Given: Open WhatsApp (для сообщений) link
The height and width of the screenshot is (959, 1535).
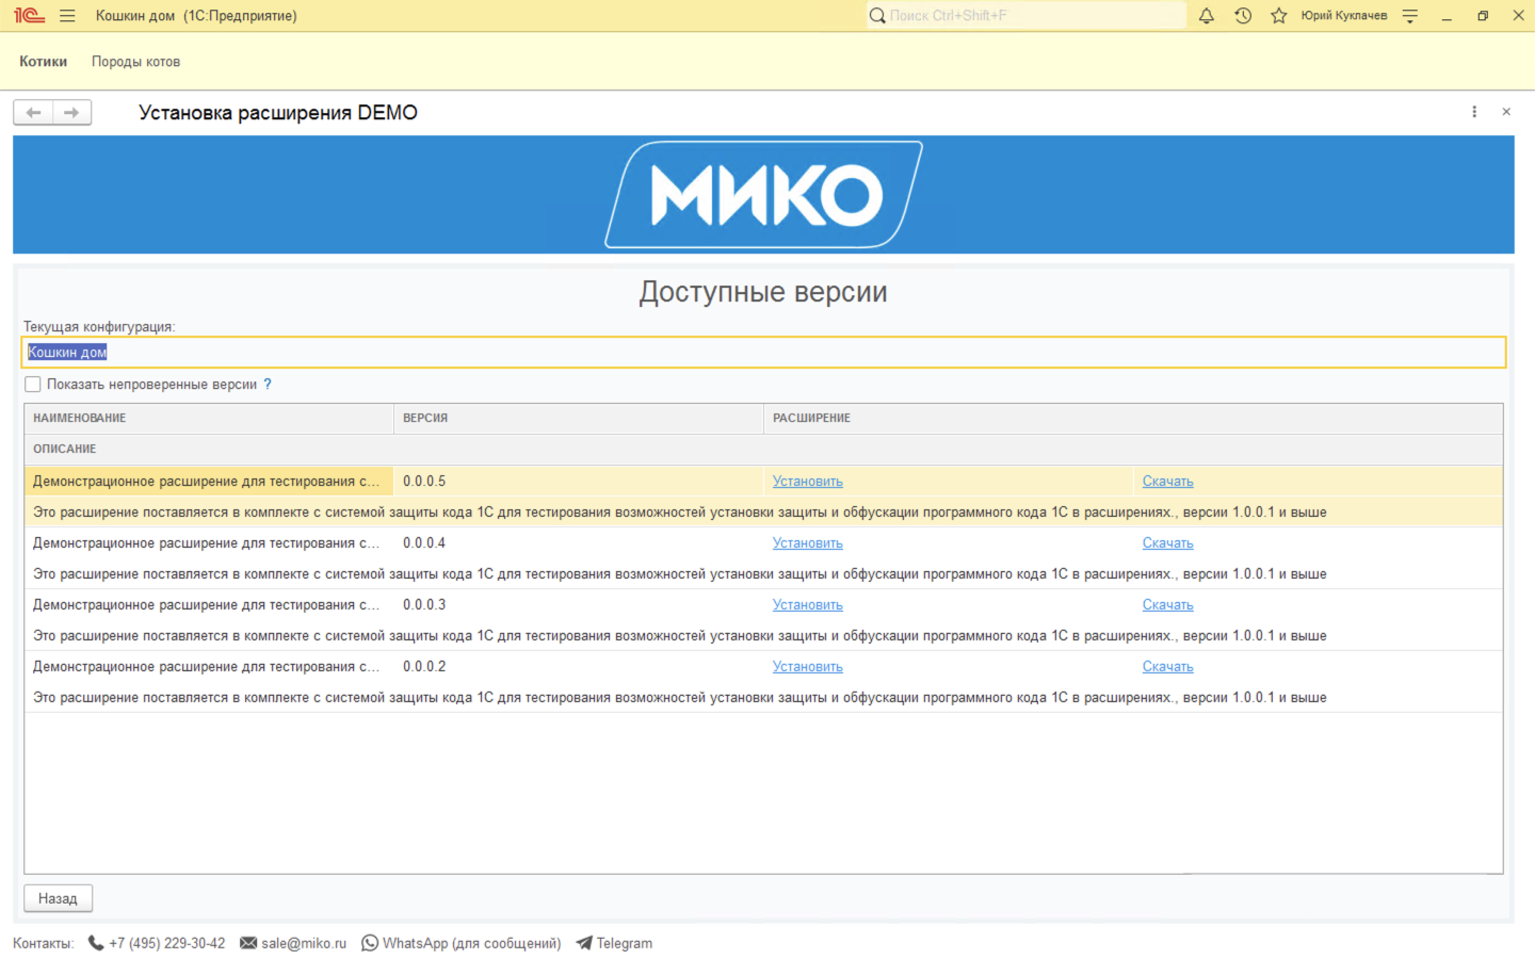Looking at the screenshot, I should point(472,943).
